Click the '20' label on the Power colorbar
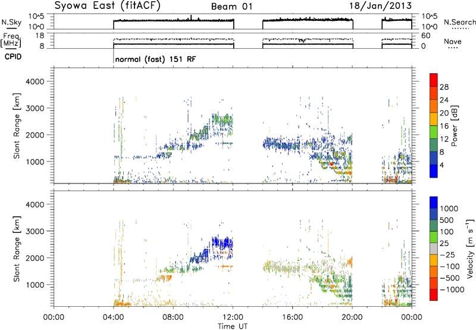 click(444, 113)
